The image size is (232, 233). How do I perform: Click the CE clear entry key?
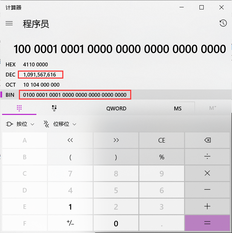pyautogui.click(x=162, y=140)
